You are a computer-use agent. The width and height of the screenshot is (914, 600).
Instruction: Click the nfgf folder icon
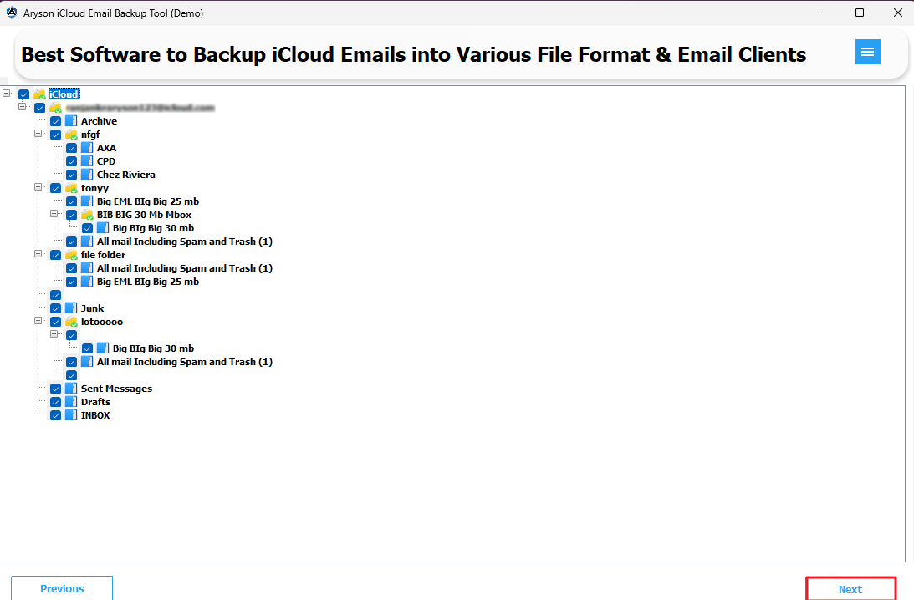[x=71, y=135]
